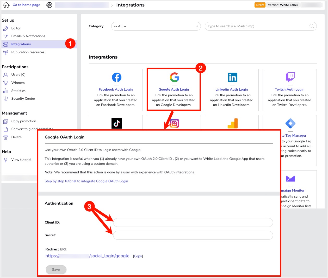The image size is (328, 278).
Task: Click the Convert to global template page icon
Action: 6,129
